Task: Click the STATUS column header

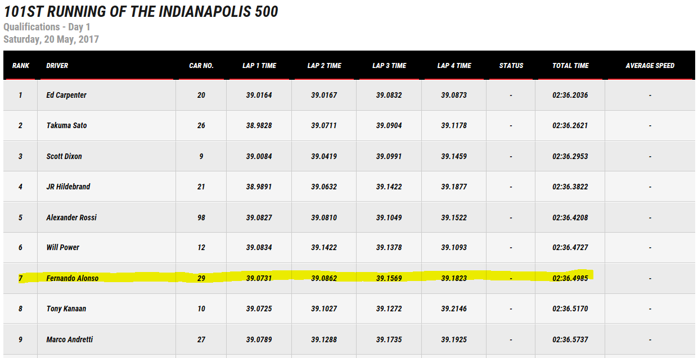Action: (511, 66)
